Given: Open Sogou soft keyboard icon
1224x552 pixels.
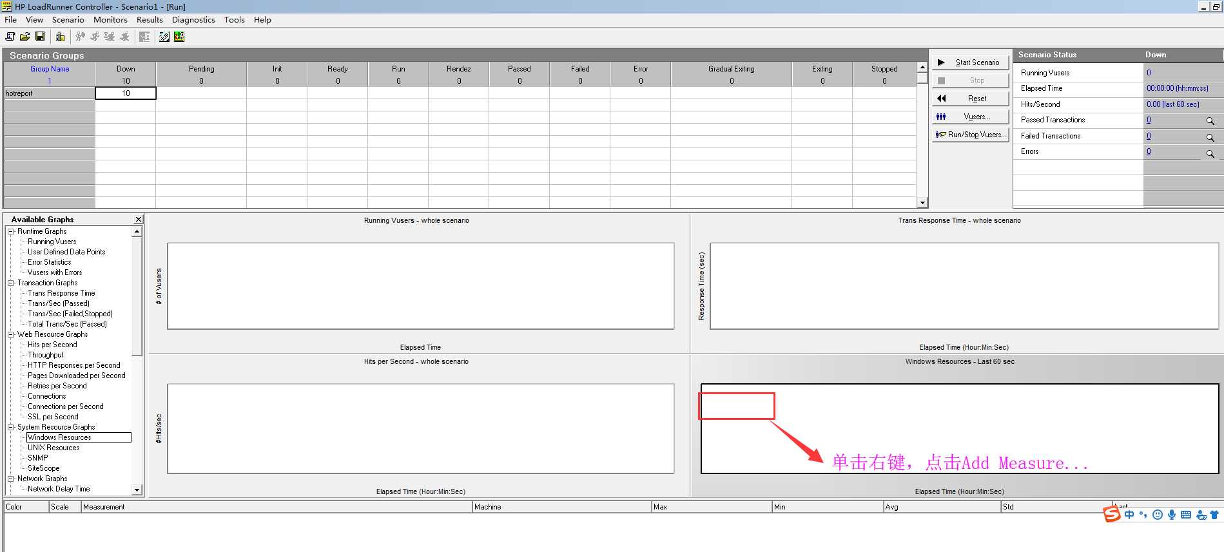Looking at the screenshot, I should click(x=1186, y=515).
